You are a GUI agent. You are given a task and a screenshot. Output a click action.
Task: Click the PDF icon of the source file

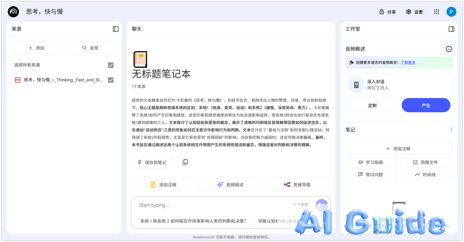point(18,80)
